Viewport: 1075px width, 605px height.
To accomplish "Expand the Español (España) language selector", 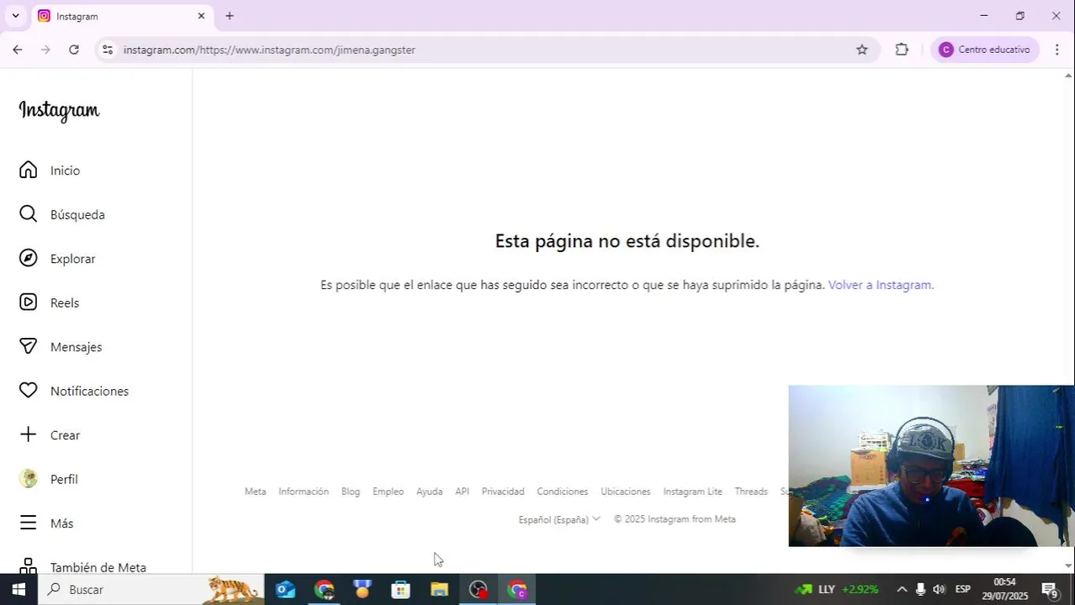I will point(559,519).
